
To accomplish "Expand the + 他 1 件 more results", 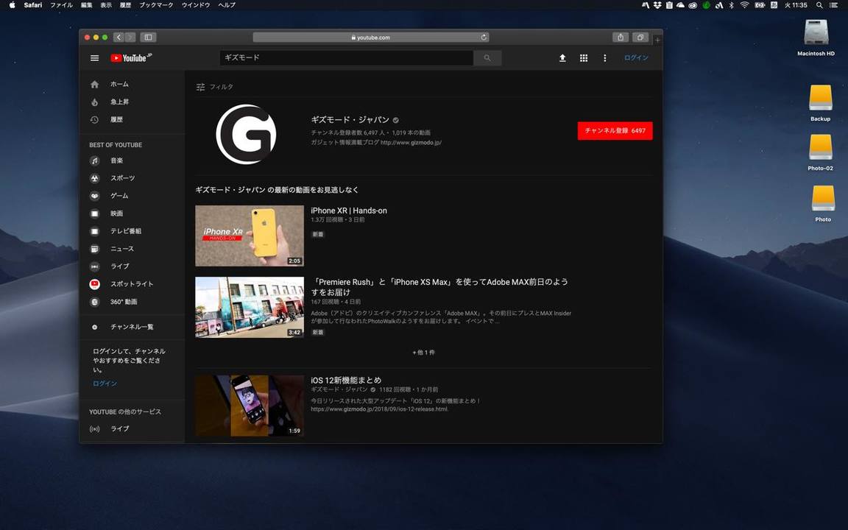I will click(x=423, y=353).
